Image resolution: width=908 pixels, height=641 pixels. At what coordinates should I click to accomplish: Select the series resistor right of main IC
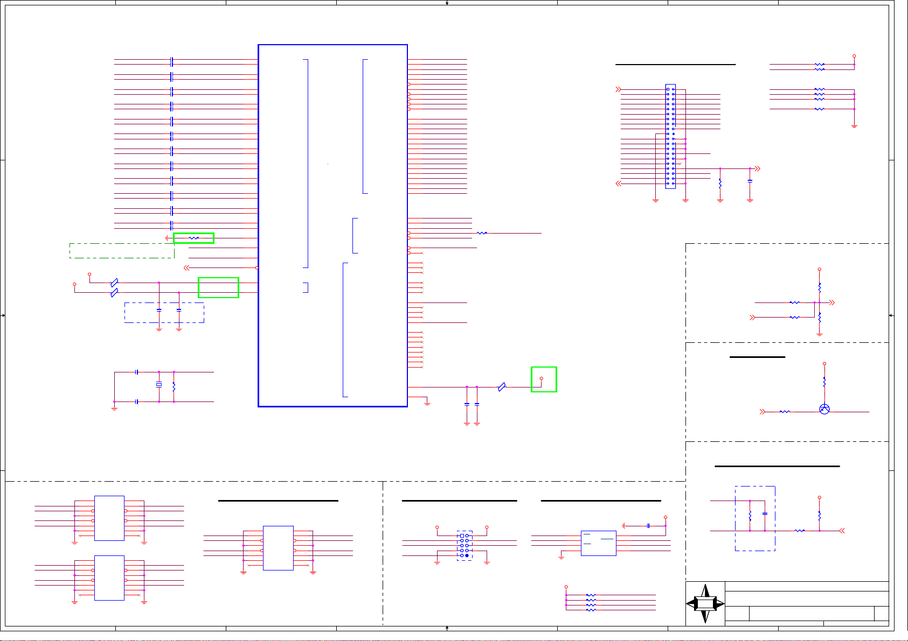(482, 233)
